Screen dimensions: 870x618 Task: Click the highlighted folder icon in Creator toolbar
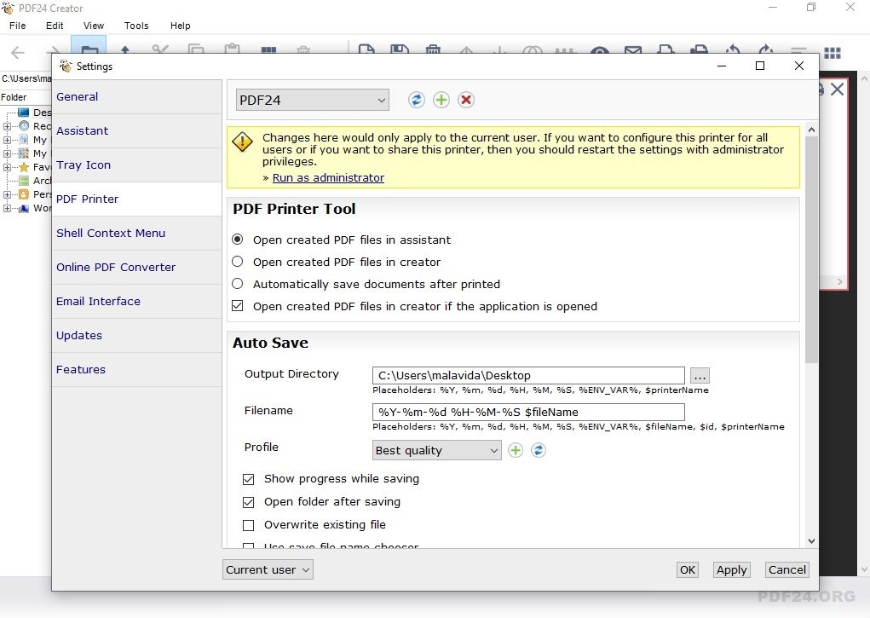89,47
